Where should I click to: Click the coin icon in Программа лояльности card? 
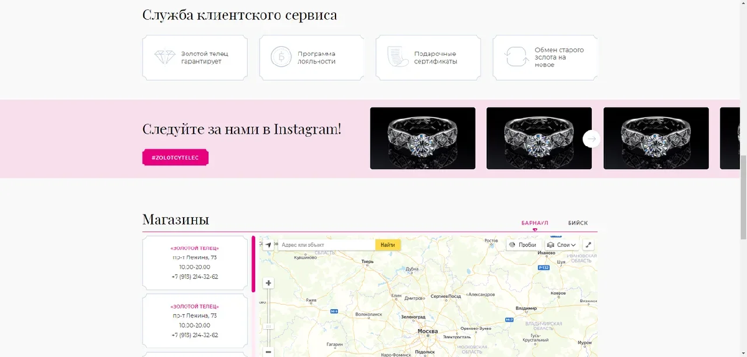281,57
